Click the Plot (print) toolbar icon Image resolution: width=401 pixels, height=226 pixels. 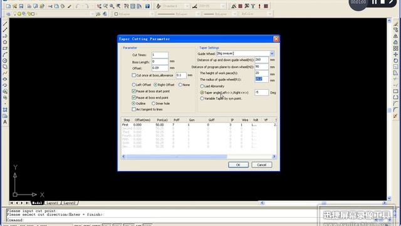point(29,6)
